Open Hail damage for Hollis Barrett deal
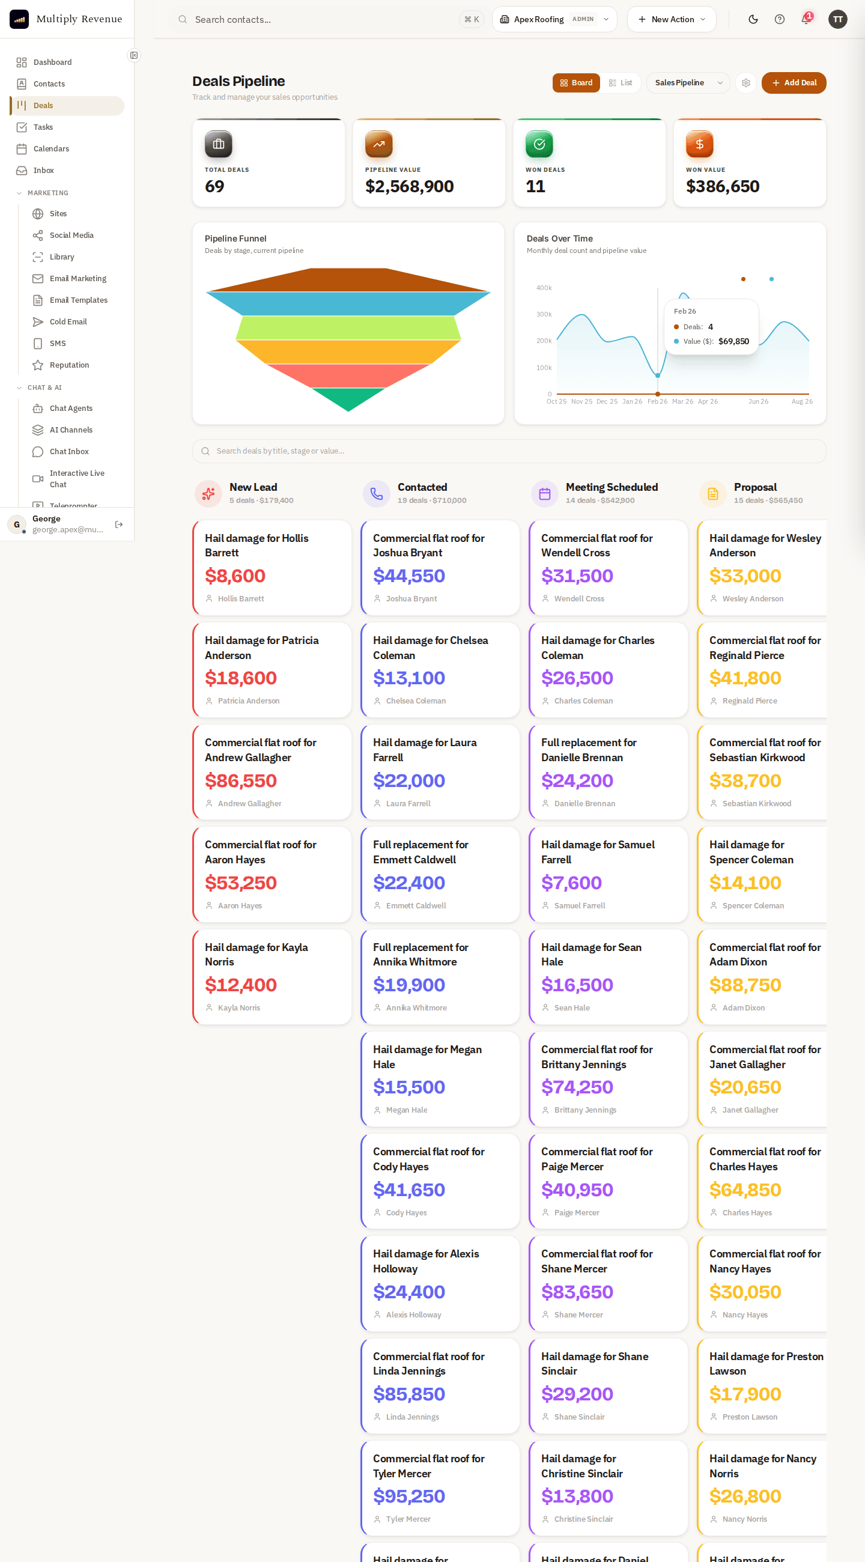 [x=272, y=568]
